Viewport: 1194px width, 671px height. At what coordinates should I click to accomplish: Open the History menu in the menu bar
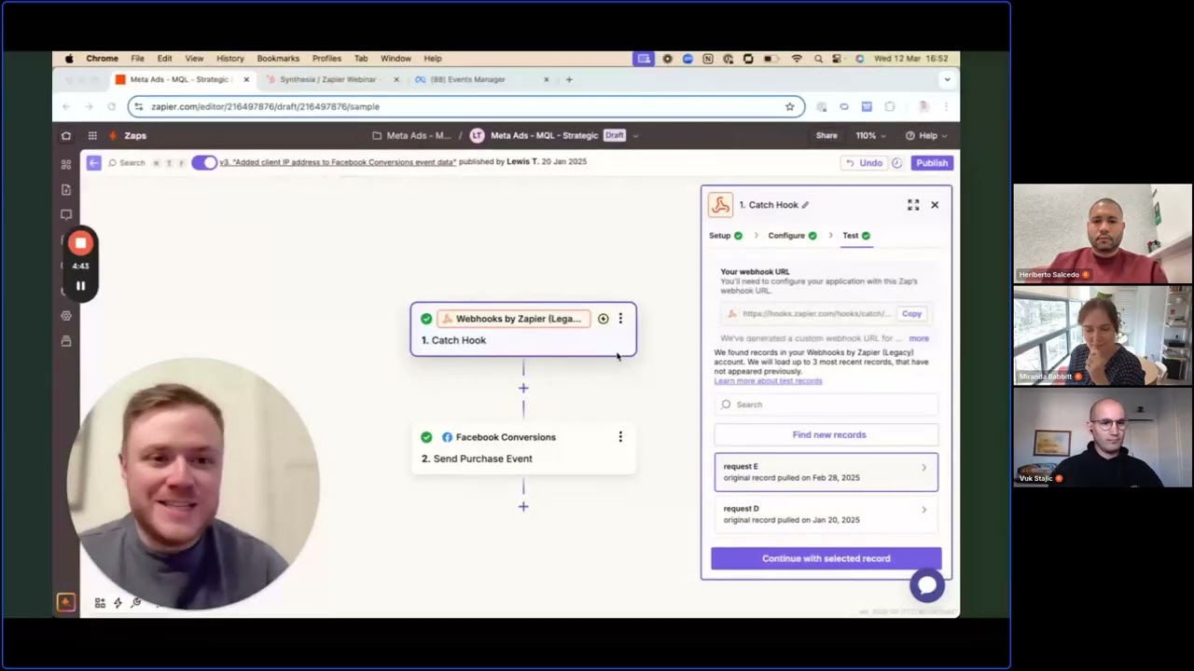(x=230, y=59)
